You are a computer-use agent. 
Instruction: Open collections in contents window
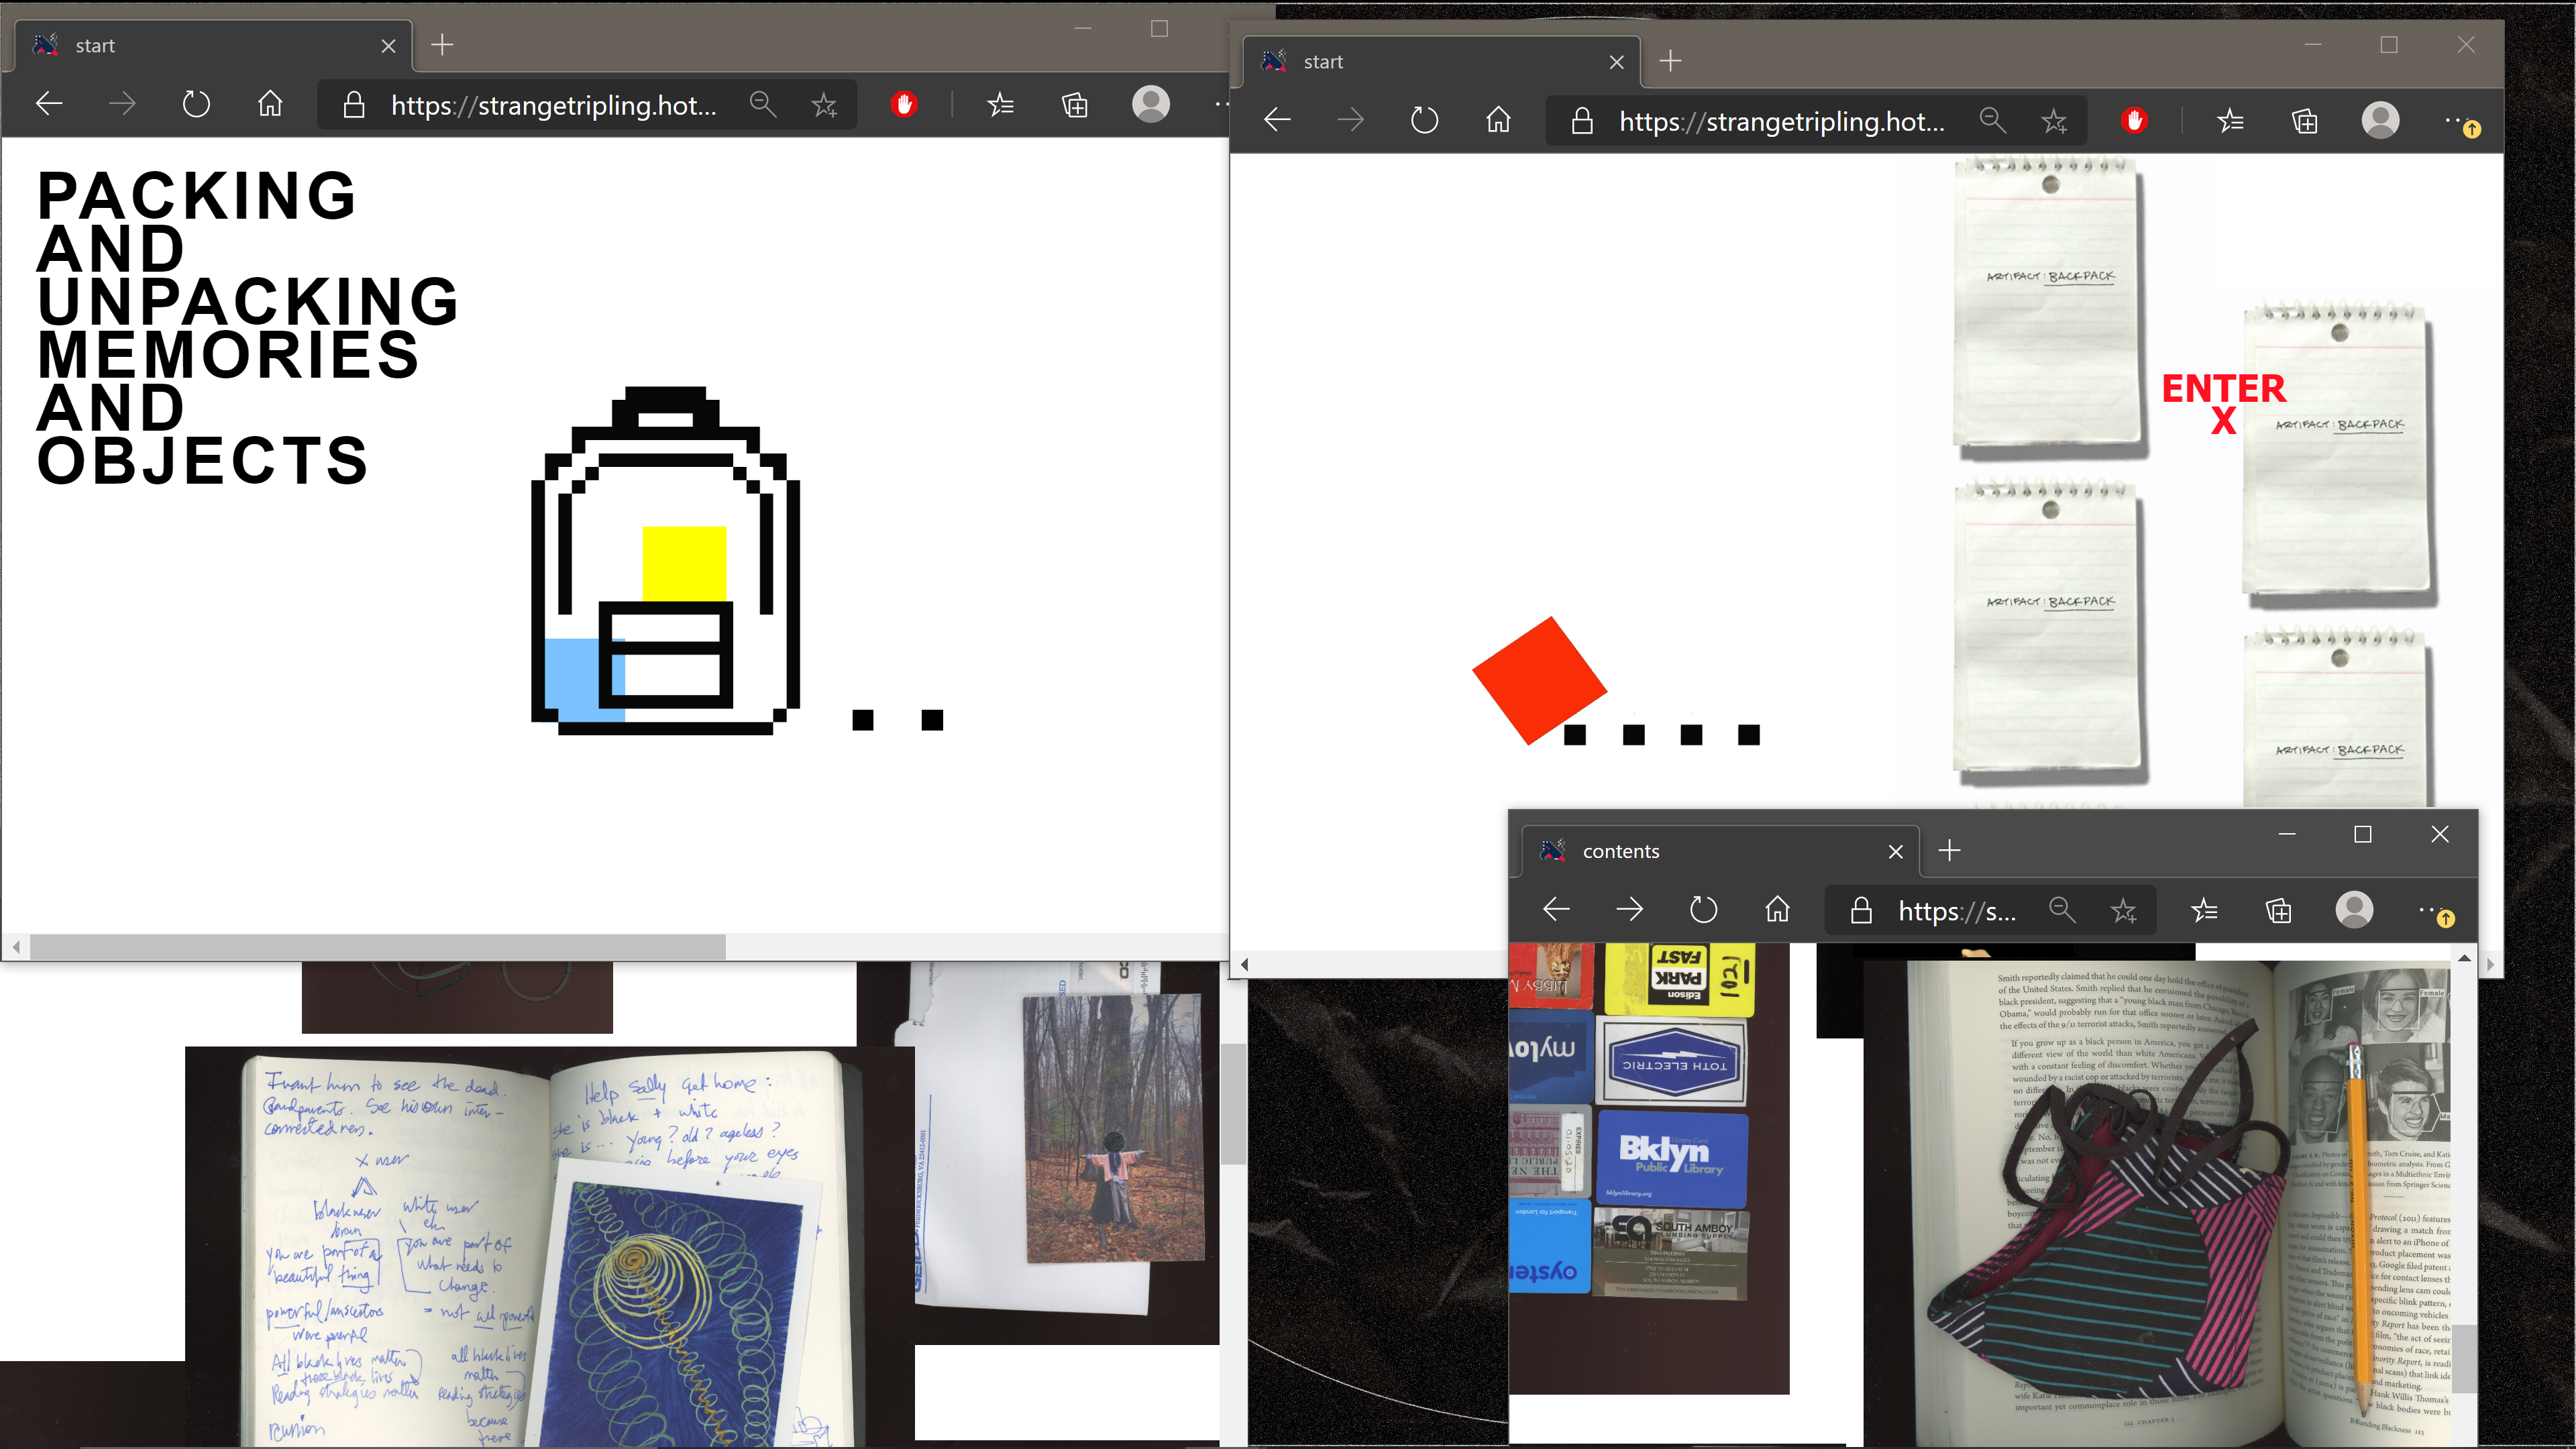pyautogui.click(x=2279, y=911)
